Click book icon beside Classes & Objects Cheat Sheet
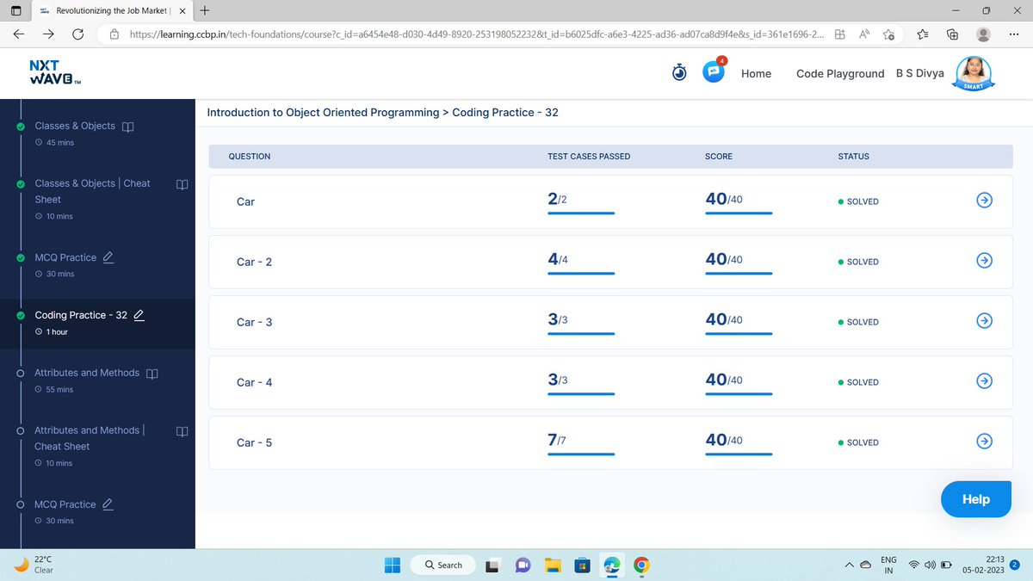 (182, 184)
